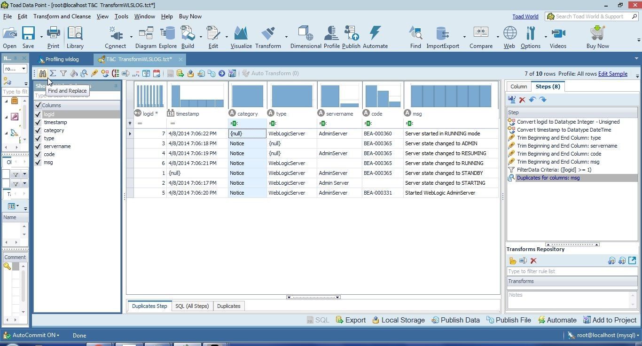Switch to the Column tab

[518, 86]
